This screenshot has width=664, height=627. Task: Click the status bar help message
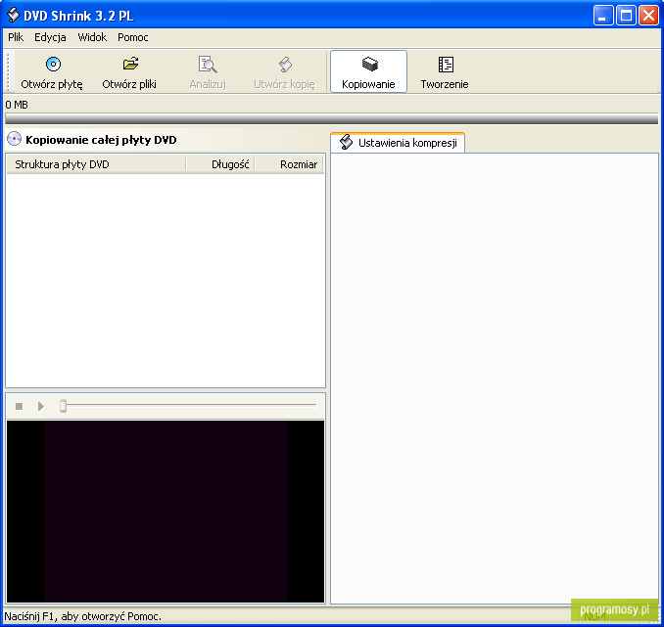point(83,616)
